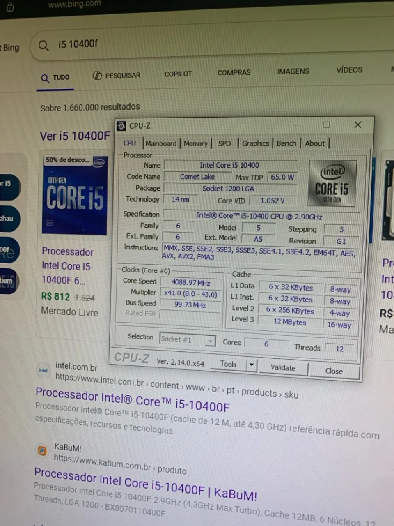Screen dimensions: 394x526
Task: Click the Package value Socket 1200 LGA
Action: click(x=230, y=189)
